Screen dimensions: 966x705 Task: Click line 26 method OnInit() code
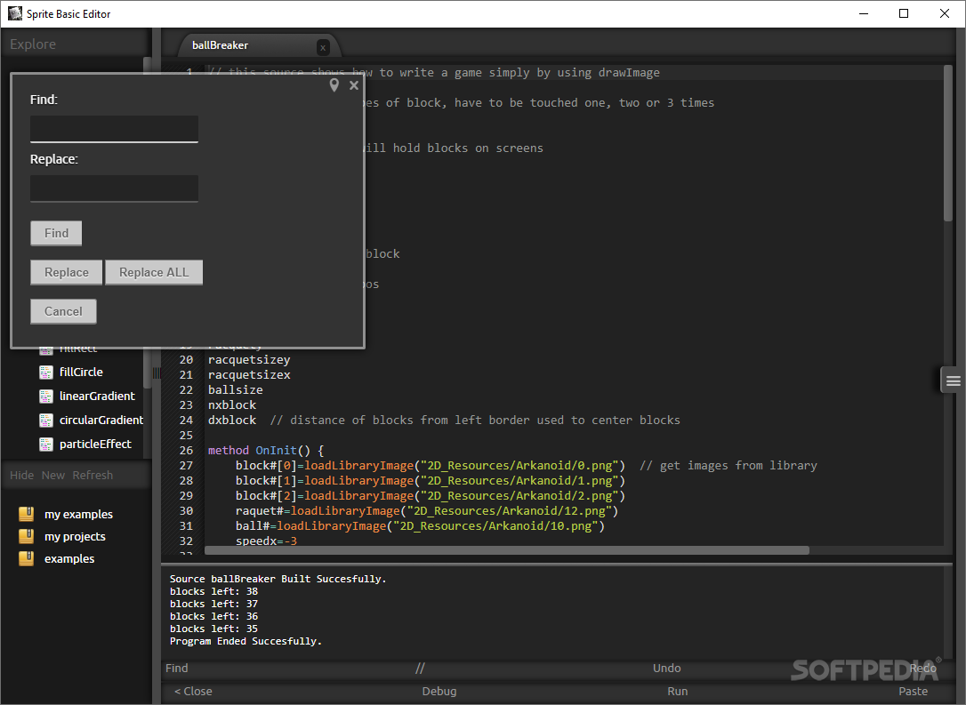[x=266, y=450]
